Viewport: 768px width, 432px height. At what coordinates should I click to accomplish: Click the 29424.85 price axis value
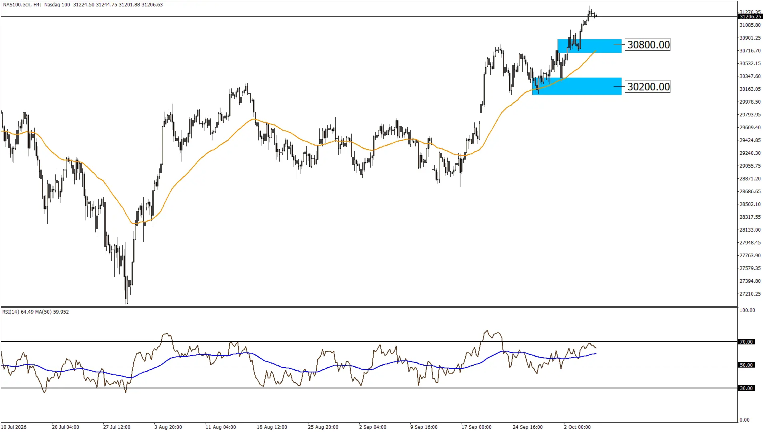tap(750, 140)
